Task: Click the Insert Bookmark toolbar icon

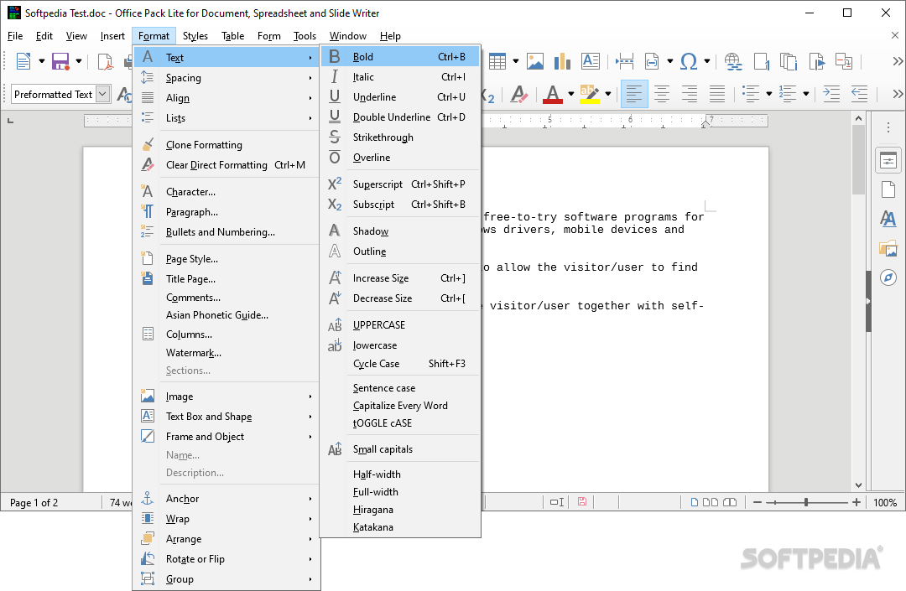Action: (x=816, y=61)
